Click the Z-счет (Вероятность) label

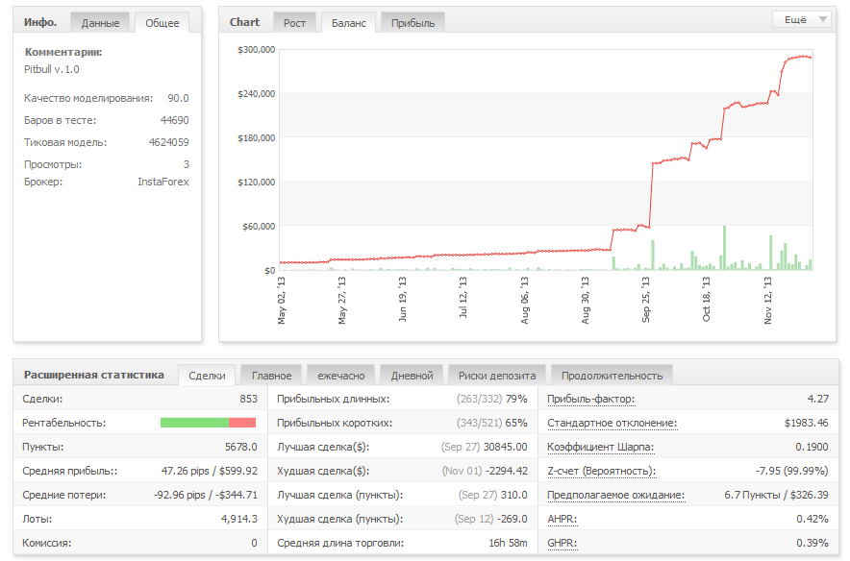coord(601,471)
